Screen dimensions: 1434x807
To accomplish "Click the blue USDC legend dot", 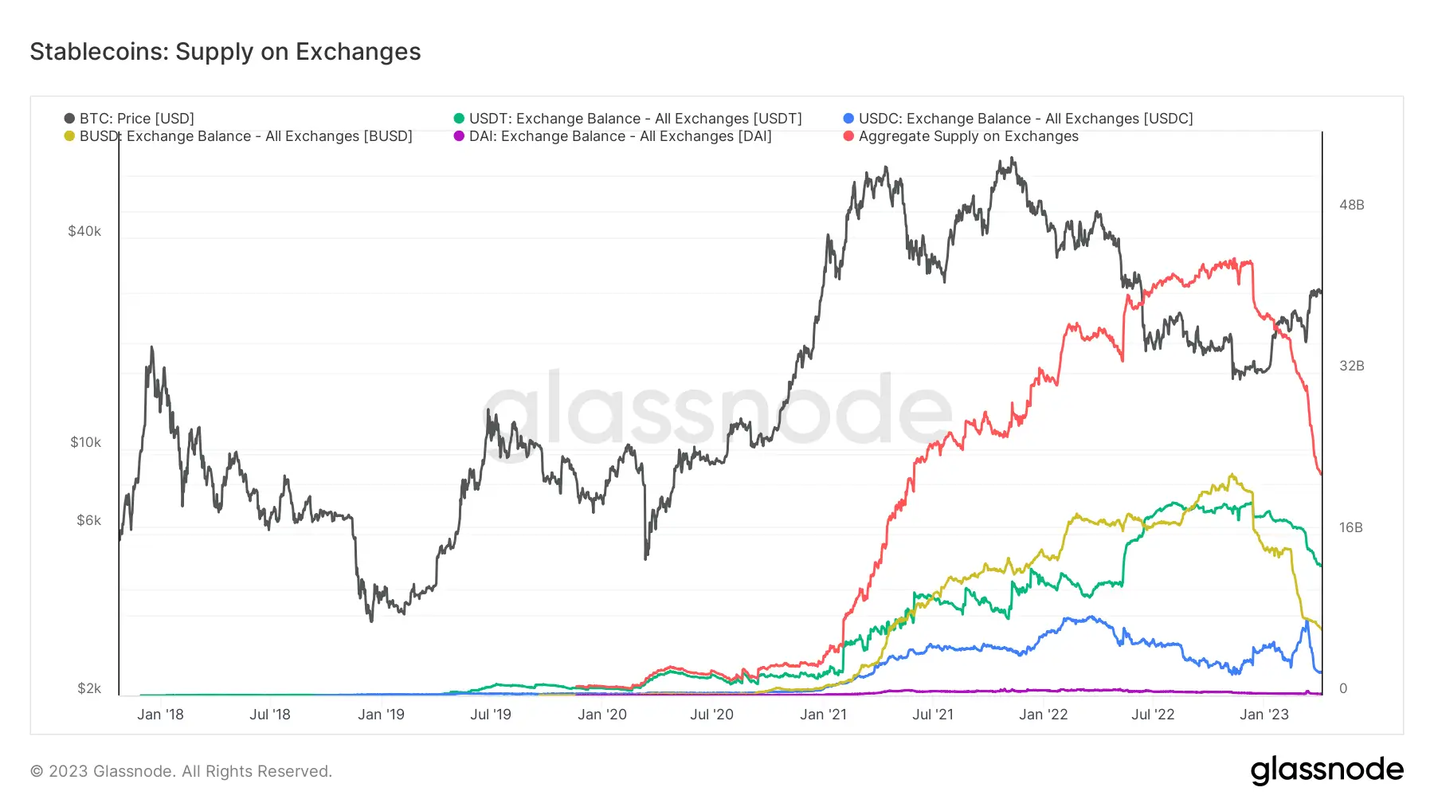I will (x=848, y=119).
